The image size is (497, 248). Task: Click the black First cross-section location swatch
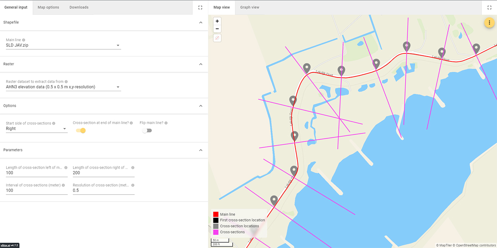coord(216,220)
